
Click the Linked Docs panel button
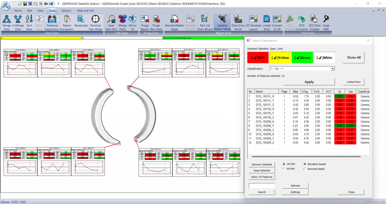[353, 82]
